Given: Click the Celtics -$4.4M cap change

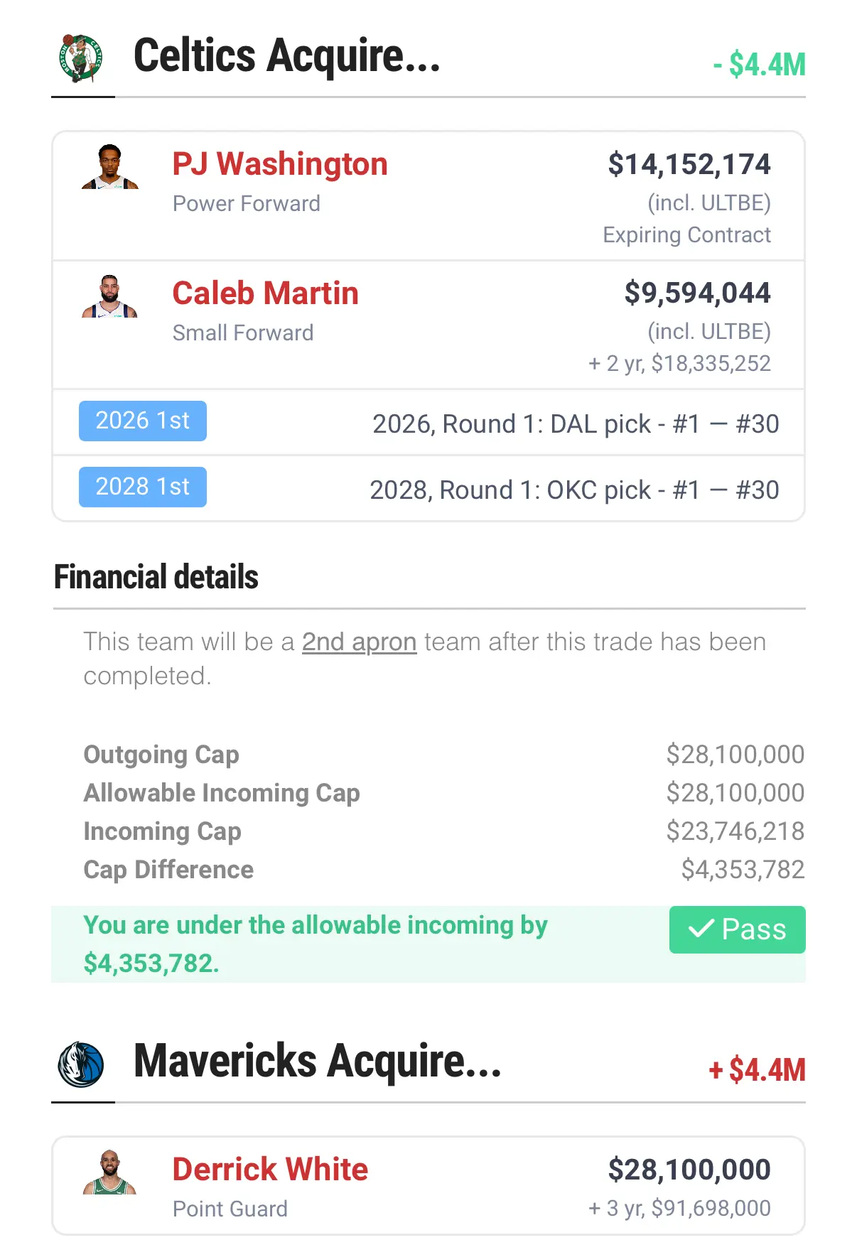Looking at the screenshot, I should click(759, 65).
